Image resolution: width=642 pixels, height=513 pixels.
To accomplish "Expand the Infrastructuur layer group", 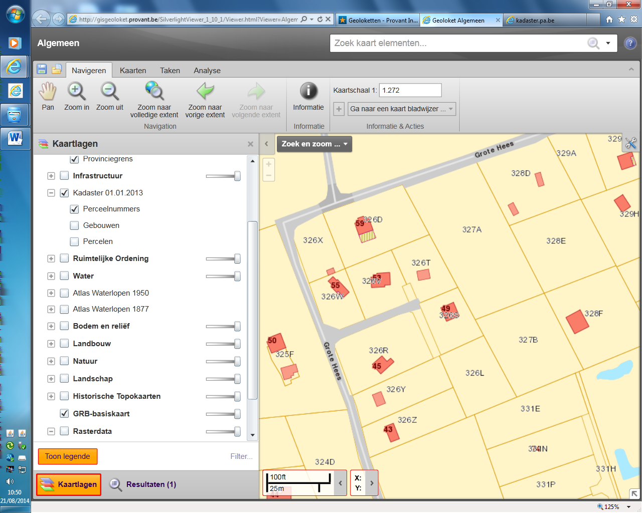I will click(51, 176).
